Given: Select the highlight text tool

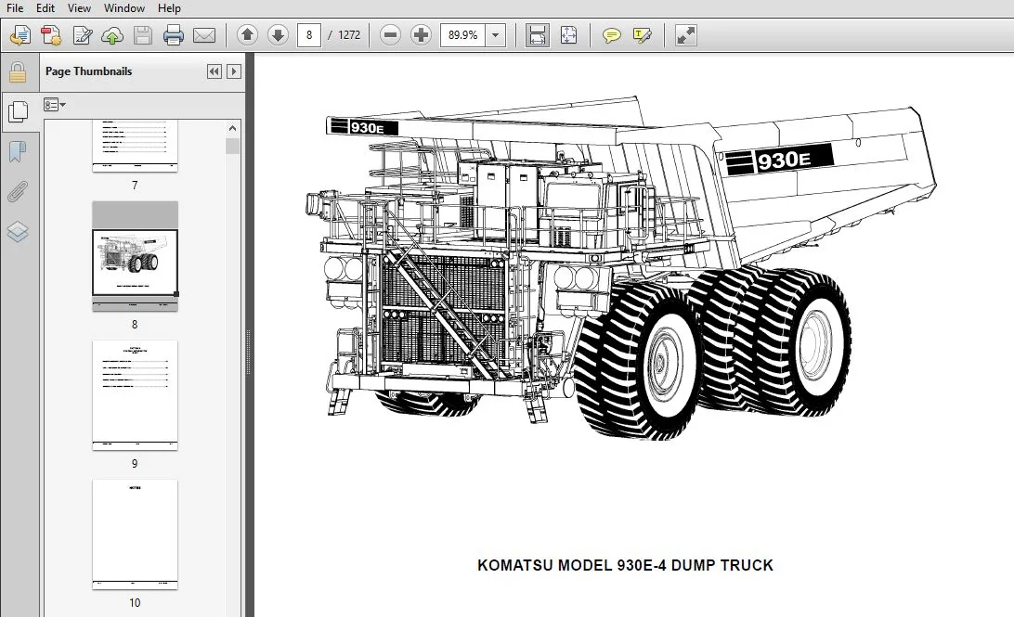Looking at the screenshot, I should (x=643, y=35).
